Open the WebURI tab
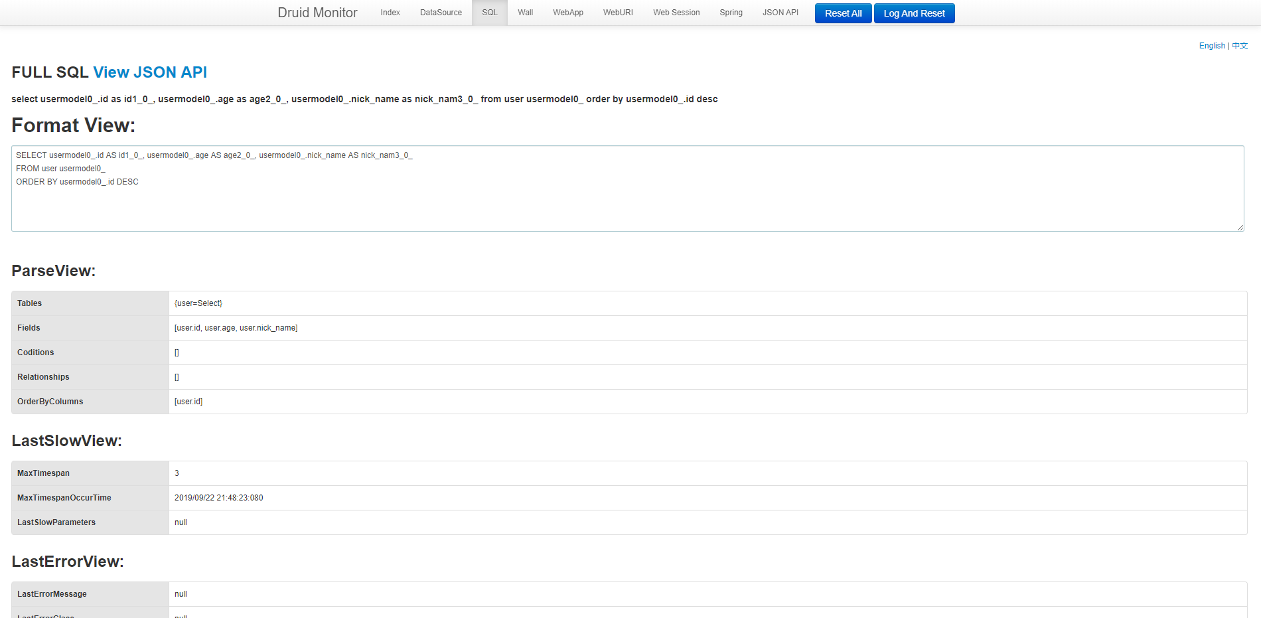Viewport: 1261px width, 618px height. click(x=618, y=13)
